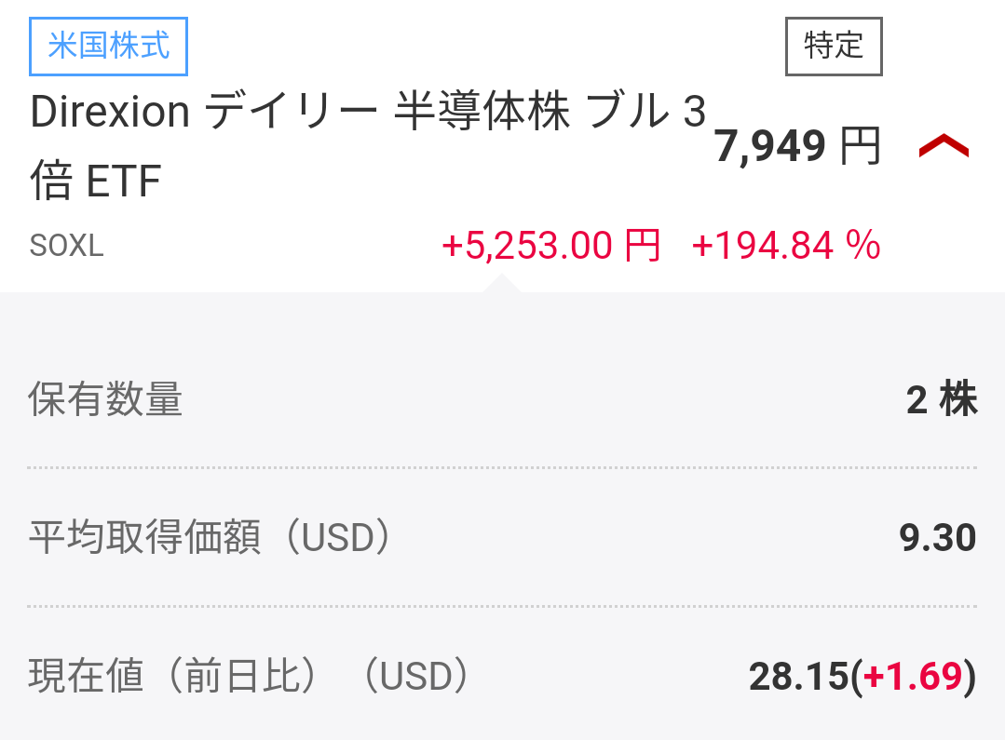Click the 2 株 holding quantity
The image size is (1005, 740).
click(941, 400)
